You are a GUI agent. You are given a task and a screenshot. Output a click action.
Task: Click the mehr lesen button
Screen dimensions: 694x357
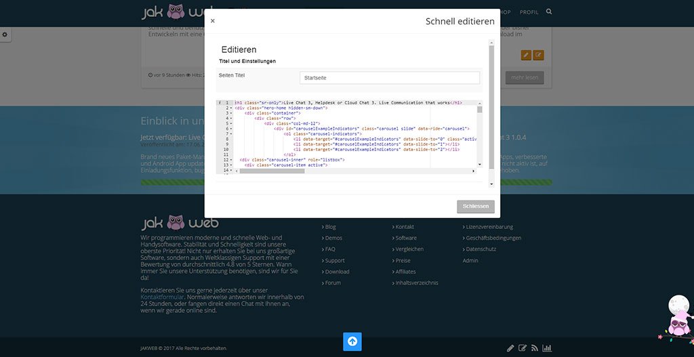[525, 77]
